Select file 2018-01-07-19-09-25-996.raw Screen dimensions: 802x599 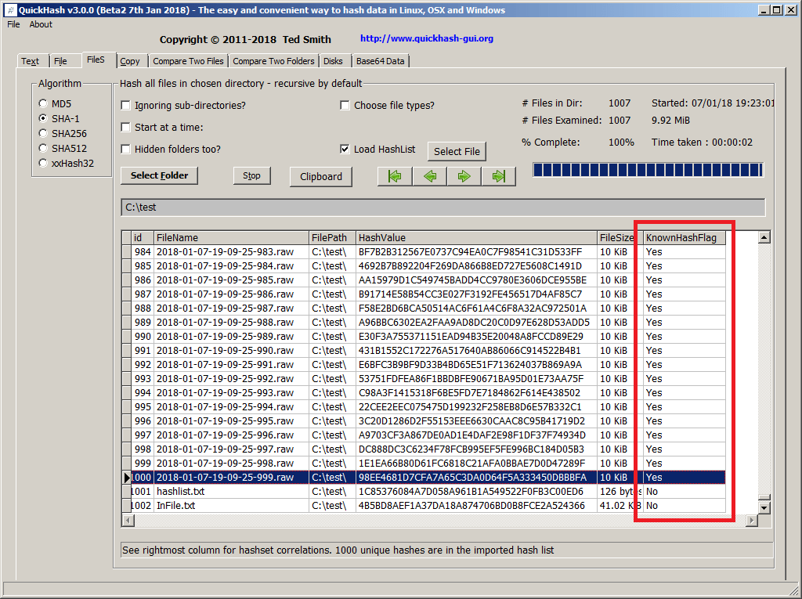(x=232, y=435)
